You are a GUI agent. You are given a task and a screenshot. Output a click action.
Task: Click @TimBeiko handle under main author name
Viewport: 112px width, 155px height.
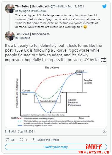23,38
